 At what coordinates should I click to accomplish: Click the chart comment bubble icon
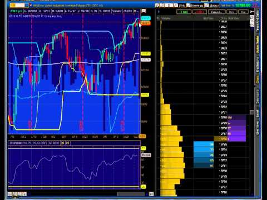pos(144,11)
